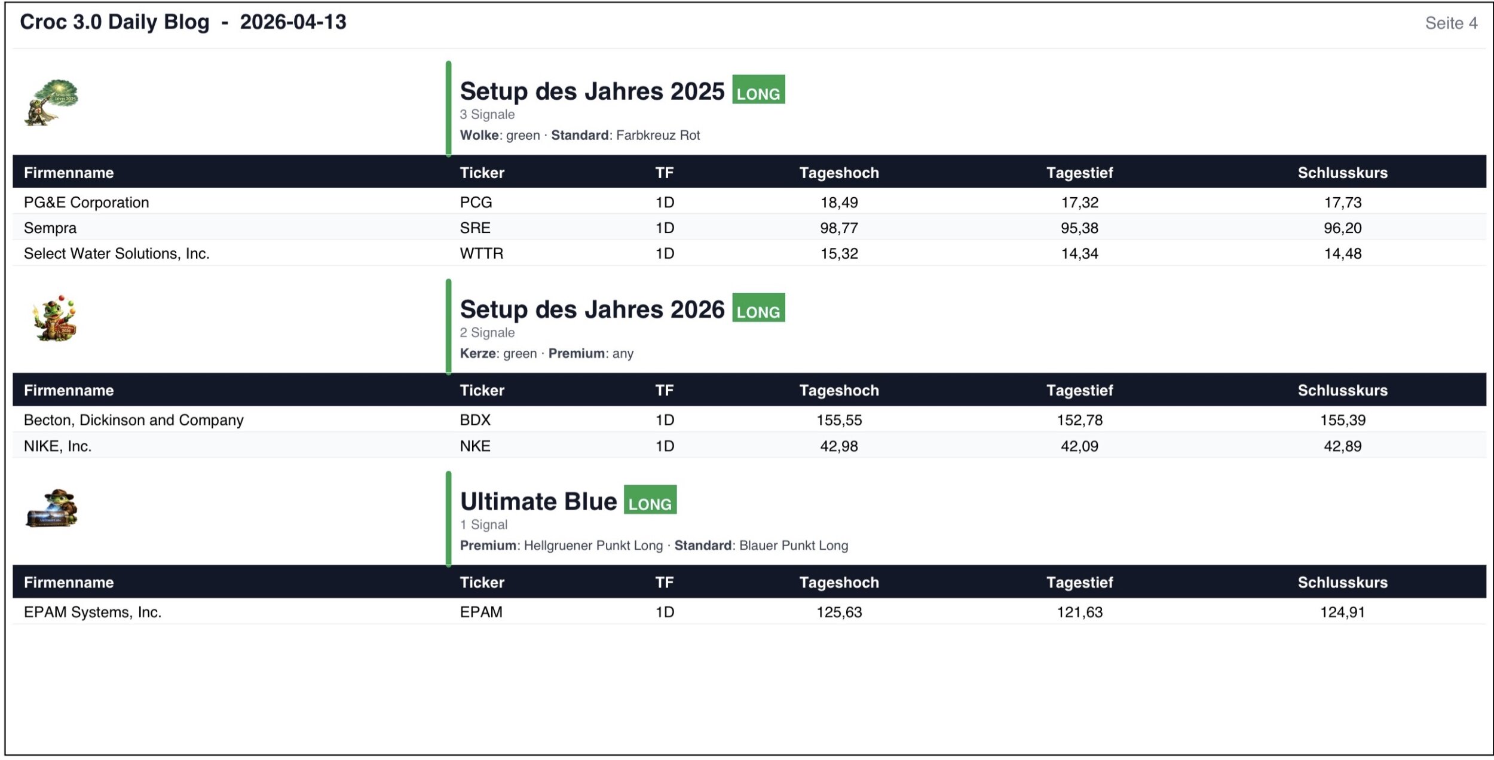Select the Sempra row's SRE ticker
This screenshot has width=1494, height=760.
click(x=475, y=228)
